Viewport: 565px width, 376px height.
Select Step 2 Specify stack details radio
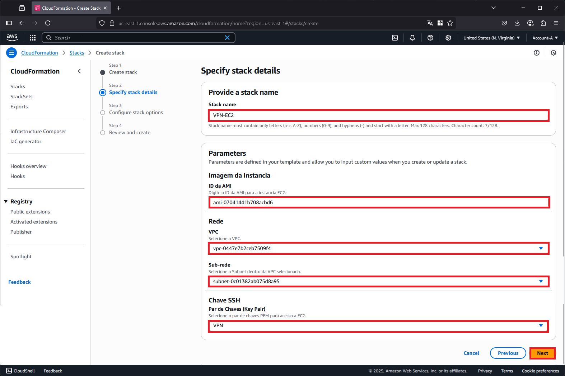[x=103, y=93]
